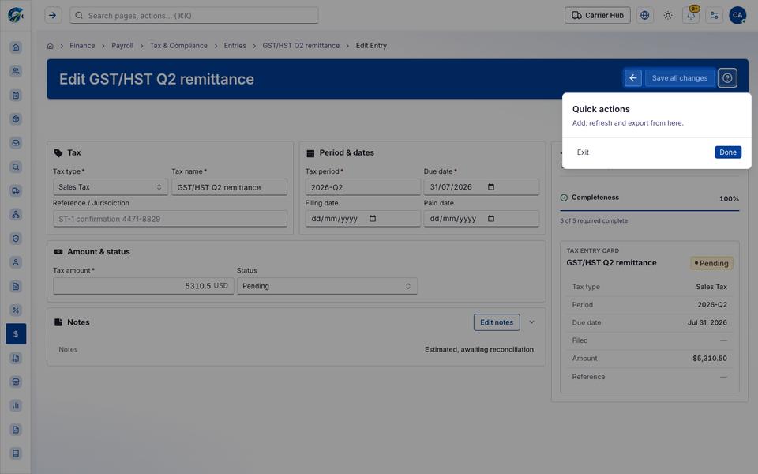Open the users group icon in the sidebar
Viewport: 758px width, 474px height.
tap(16, 71)
